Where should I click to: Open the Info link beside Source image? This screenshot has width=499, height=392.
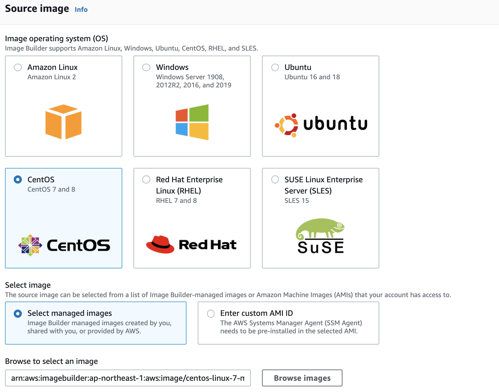pyautogui.click(x=81, y=10)
